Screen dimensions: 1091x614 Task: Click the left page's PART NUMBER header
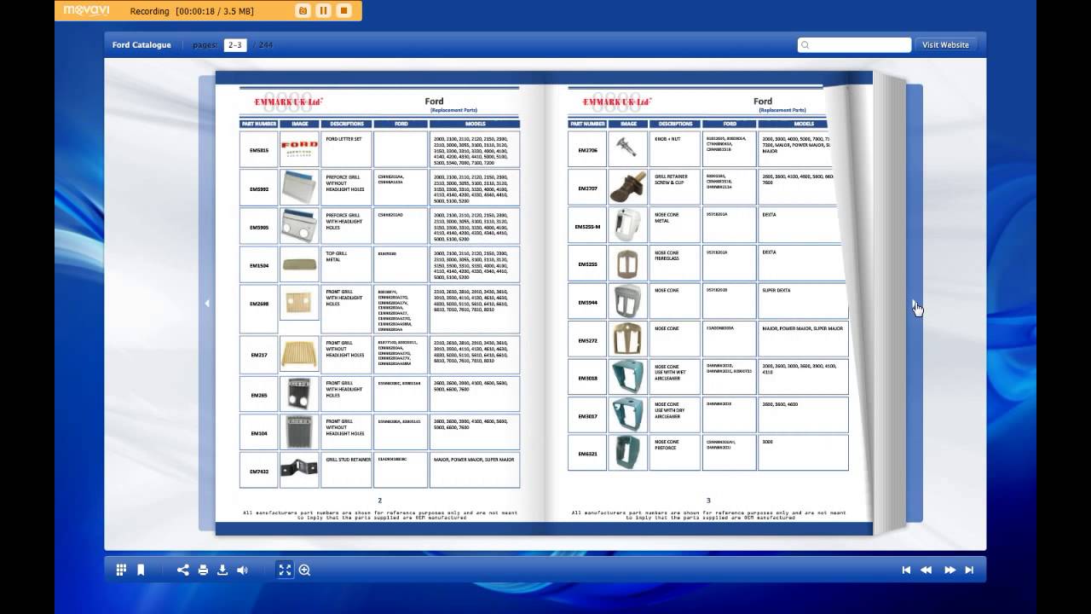(x=259, y=124)
